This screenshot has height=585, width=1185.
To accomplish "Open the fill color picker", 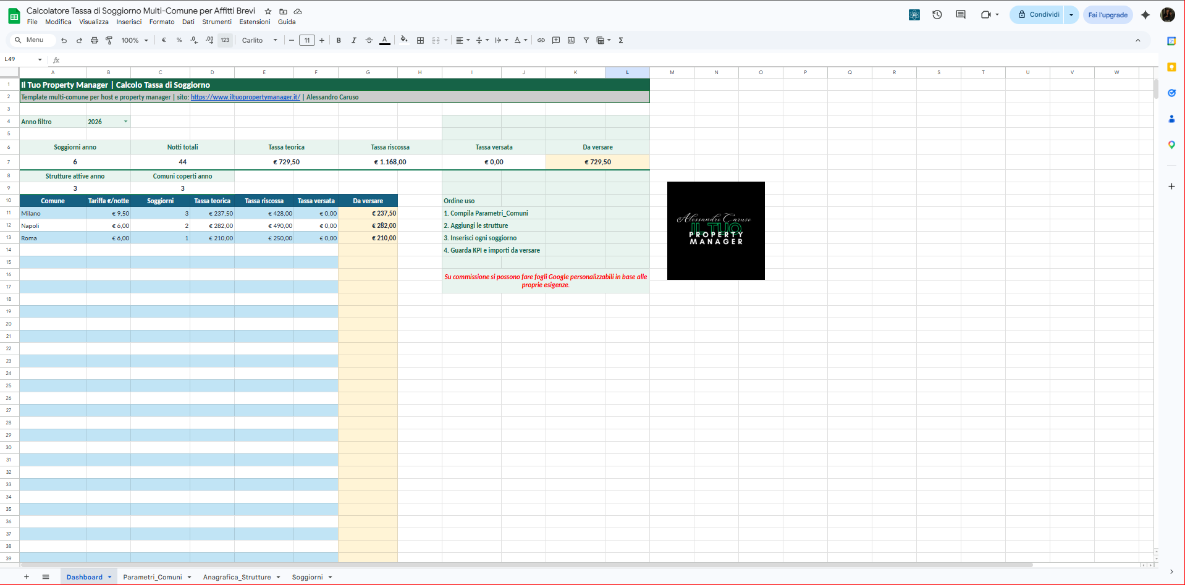I will 403,40.
